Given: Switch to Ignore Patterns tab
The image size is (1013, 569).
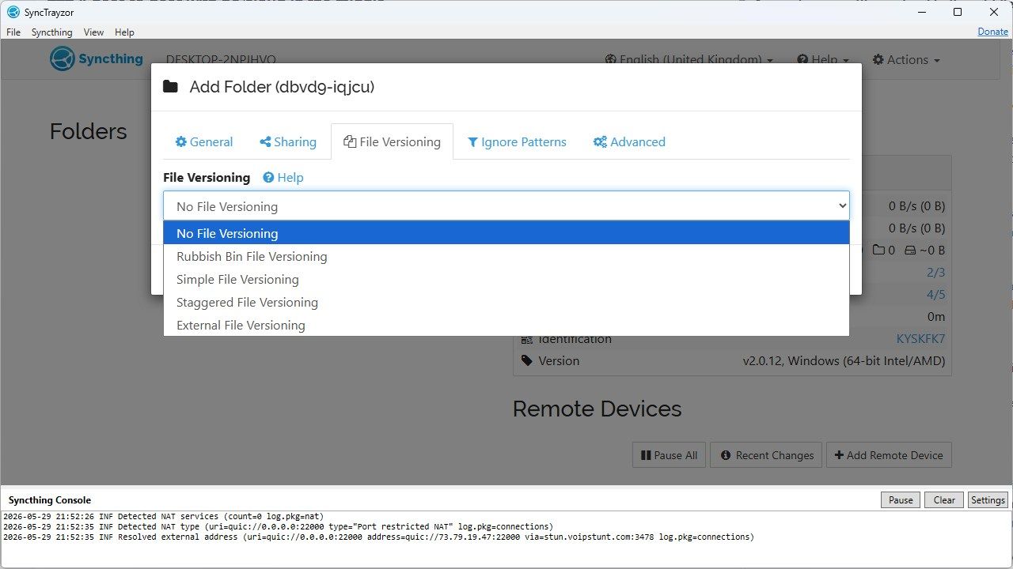Looking at the screenshot, I should click(x=517, y=142).
